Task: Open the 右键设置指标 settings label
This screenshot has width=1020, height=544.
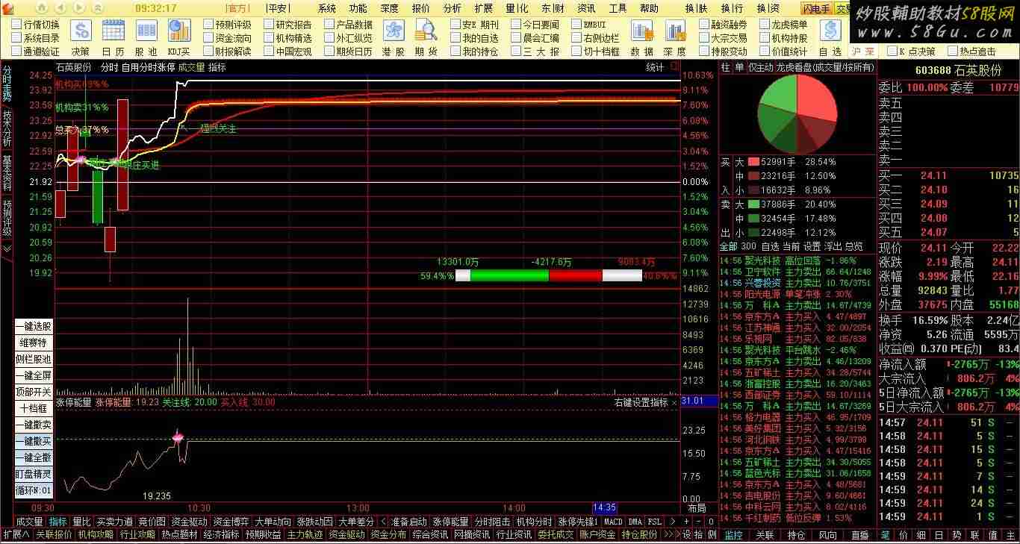Action: (x=641, y=402)
